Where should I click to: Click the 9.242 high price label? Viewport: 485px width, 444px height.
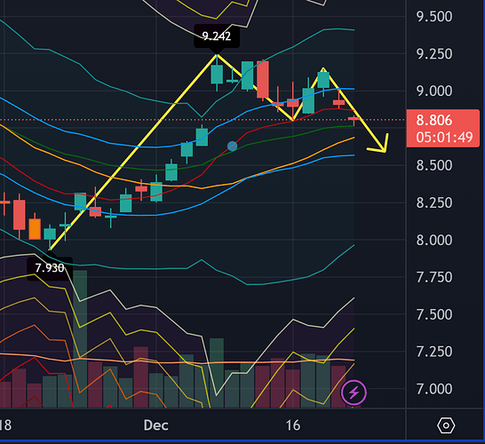tap(217, 36)
